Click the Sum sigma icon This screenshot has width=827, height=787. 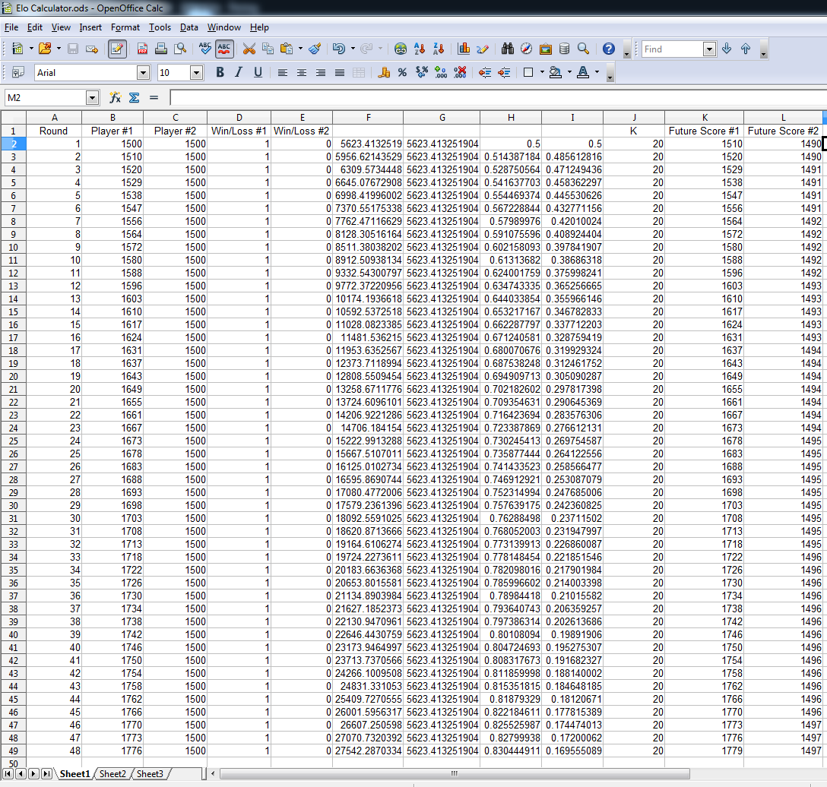[135, 97]
